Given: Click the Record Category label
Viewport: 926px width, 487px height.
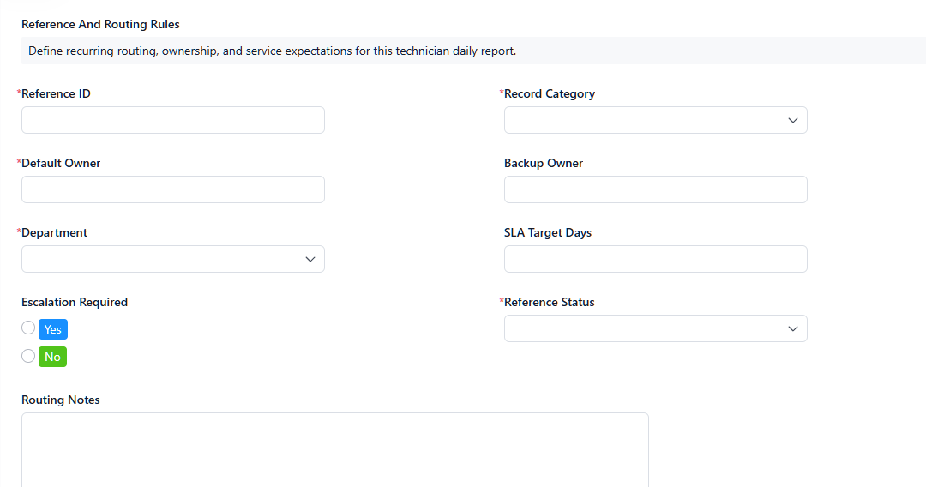Looking at the screenshot, I should pos(550,93).
